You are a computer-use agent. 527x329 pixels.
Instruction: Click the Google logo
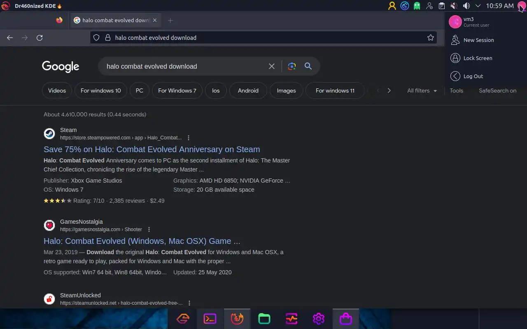pos(61,67)
